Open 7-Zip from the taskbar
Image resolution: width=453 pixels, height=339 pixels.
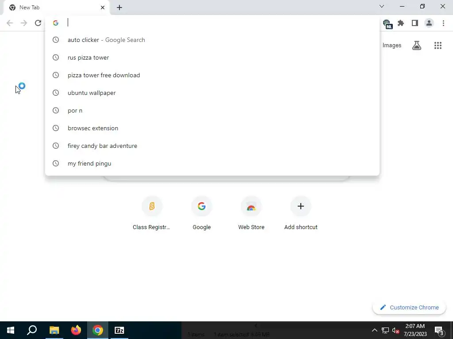(x=119, y=330)
